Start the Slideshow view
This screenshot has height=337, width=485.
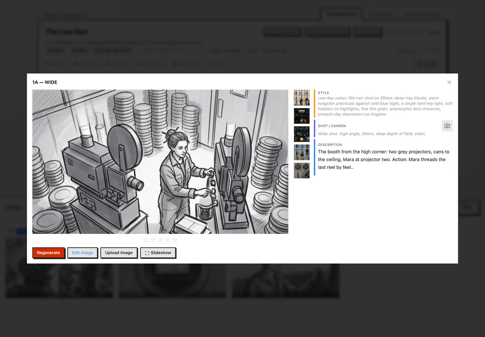158,253
